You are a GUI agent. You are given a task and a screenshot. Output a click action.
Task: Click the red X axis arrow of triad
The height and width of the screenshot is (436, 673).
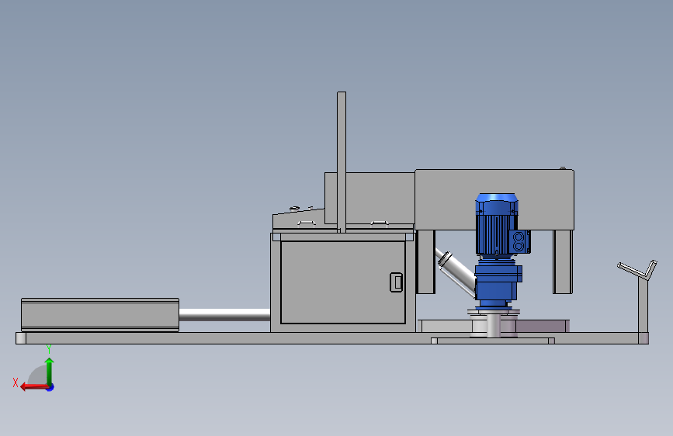33,387
